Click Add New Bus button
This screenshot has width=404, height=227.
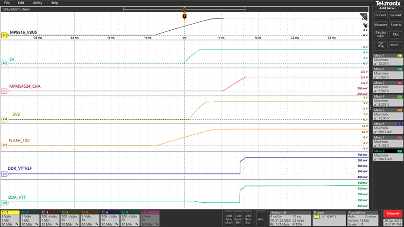point(248,217)
